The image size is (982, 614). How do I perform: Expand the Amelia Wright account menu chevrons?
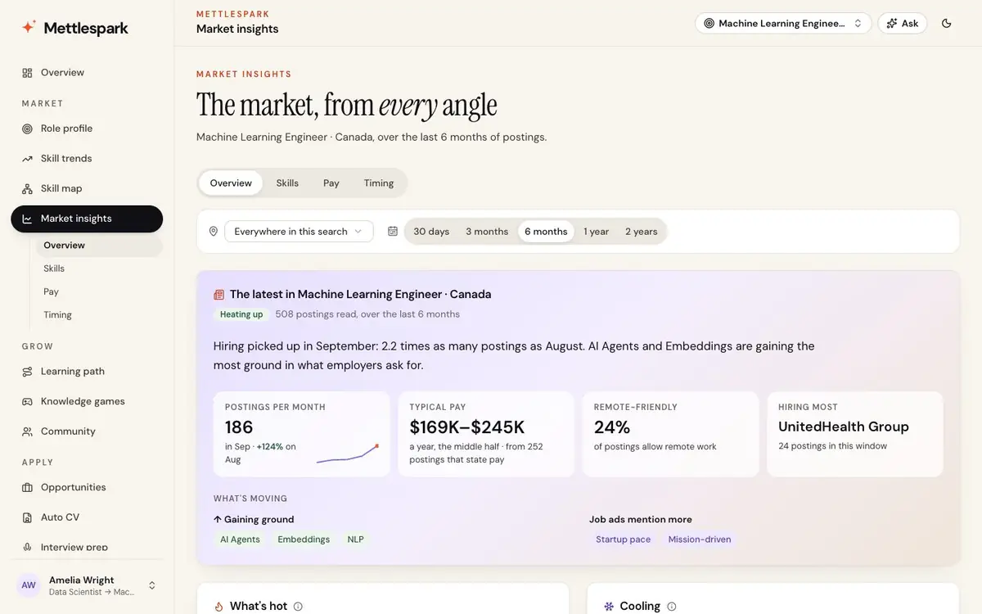coord(152,585)
